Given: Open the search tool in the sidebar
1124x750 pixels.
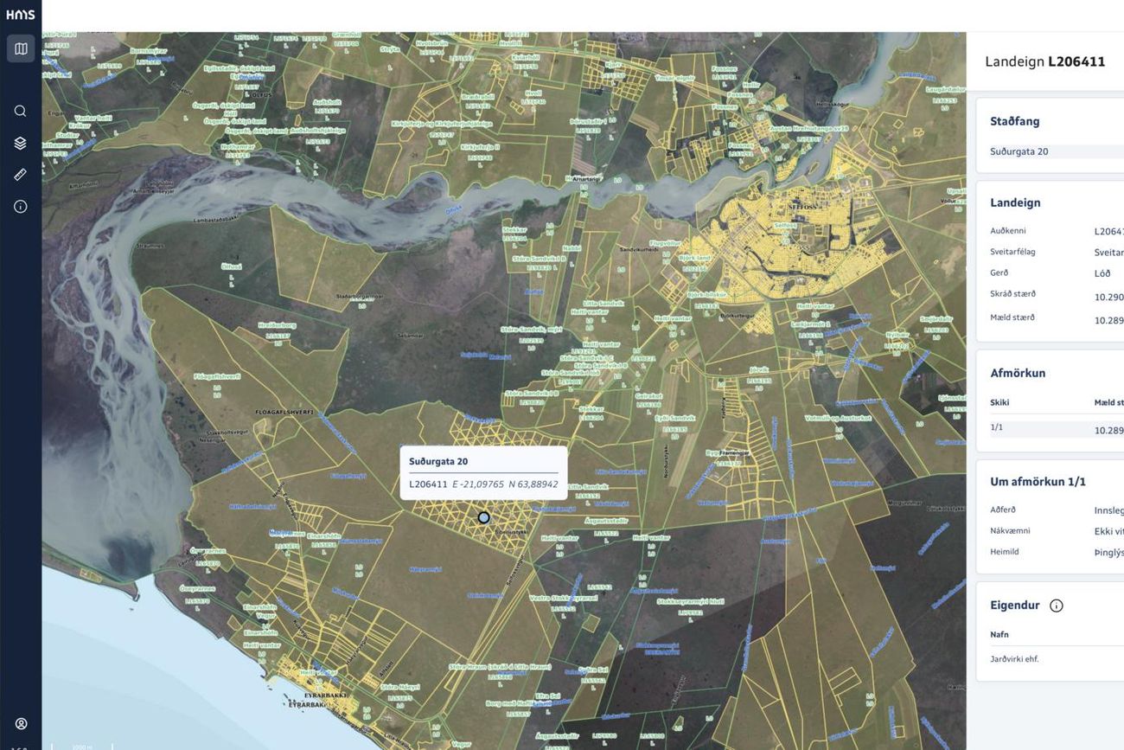Looking at the screenshot, I should pyautogui.click(x=21, y=111).
